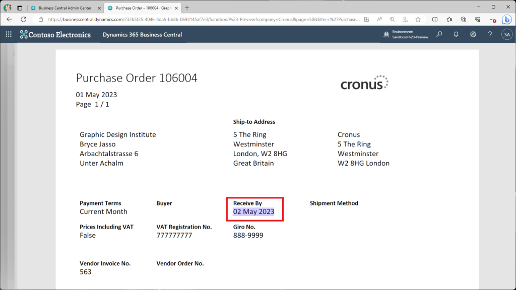
Task: Add this page to favorites with star
Action: [x=418, y=20]
